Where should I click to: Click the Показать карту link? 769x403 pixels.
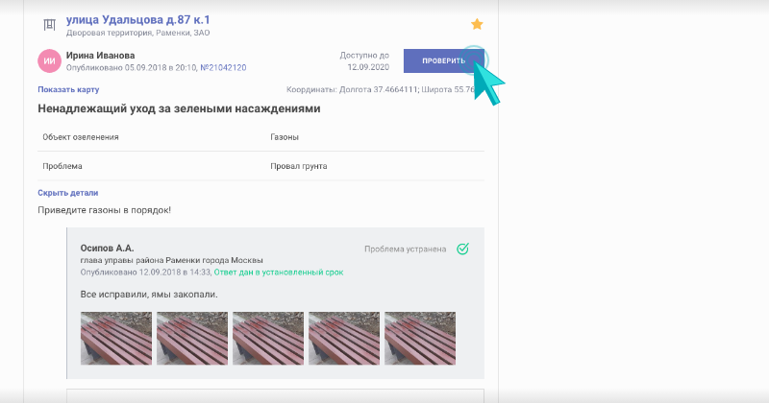click(68, 90)
